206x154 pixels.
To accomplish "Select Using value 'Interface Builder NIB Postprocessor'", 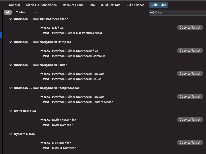I will pyautogui.click(x=77, y=33).
